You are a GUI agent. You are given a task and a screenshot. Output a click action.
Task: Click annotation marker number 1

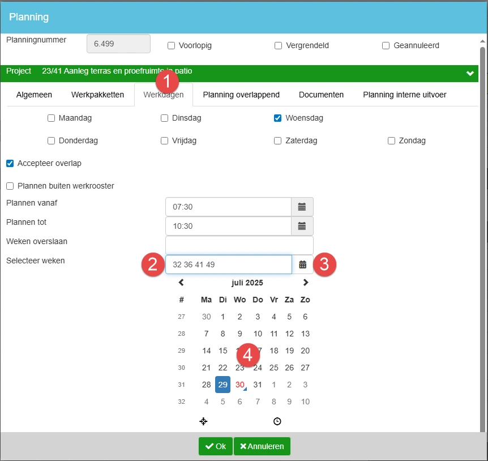click(x=168, y=82)
